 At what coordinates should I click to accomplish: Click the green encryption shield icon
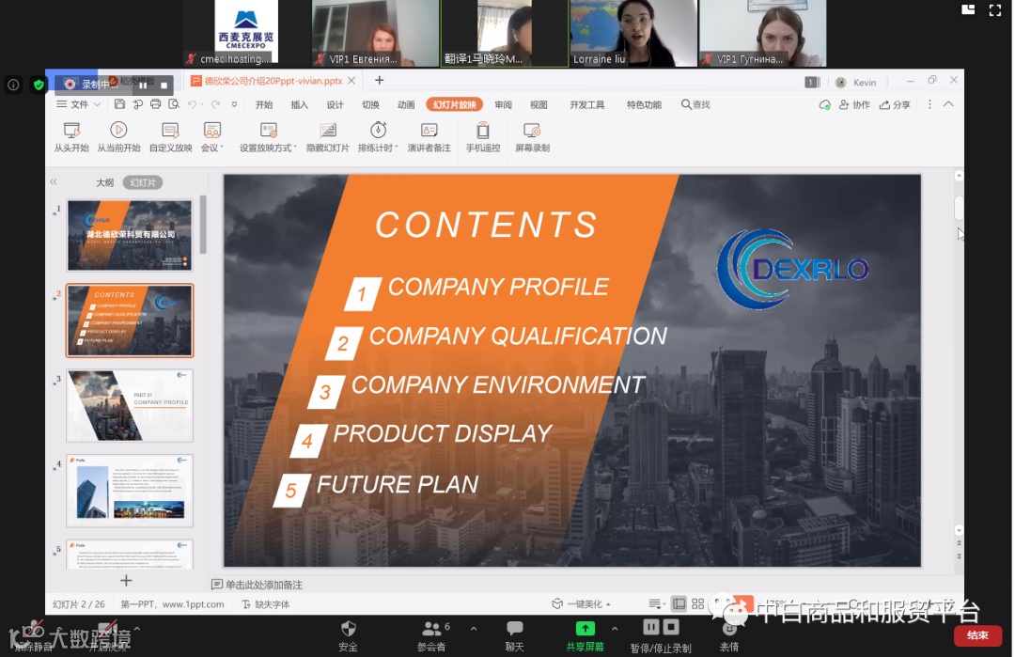[39, 85]
